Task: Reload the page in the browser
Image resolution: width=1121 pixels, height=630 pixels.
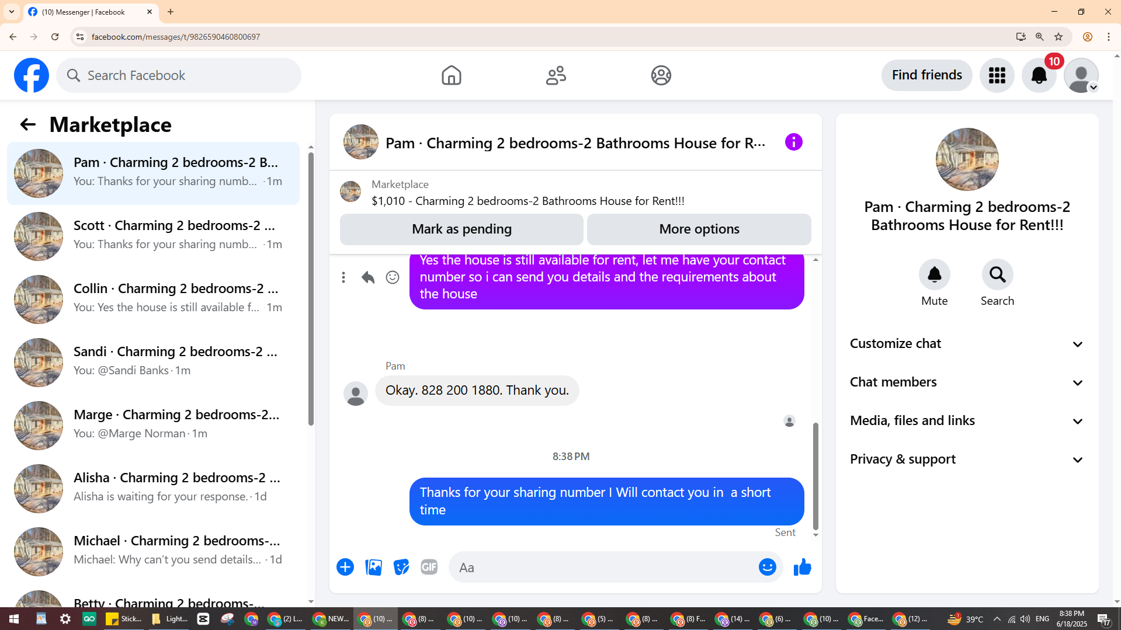Action: tap(55, 37)
